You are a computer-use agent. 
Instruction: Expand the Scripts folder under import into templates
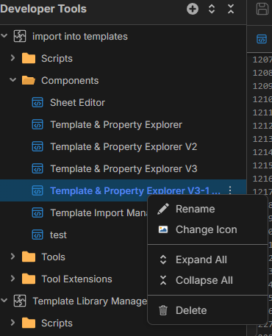(x=12, y=58)
